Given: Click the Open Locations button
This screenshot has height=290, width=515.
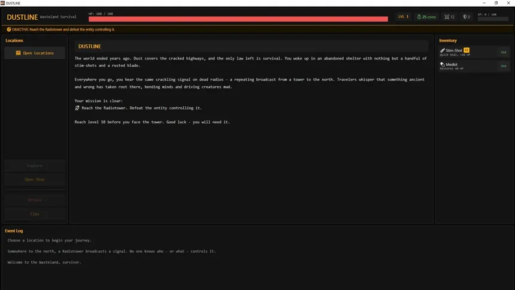Looking at the screenshot, I should point(35,53).
